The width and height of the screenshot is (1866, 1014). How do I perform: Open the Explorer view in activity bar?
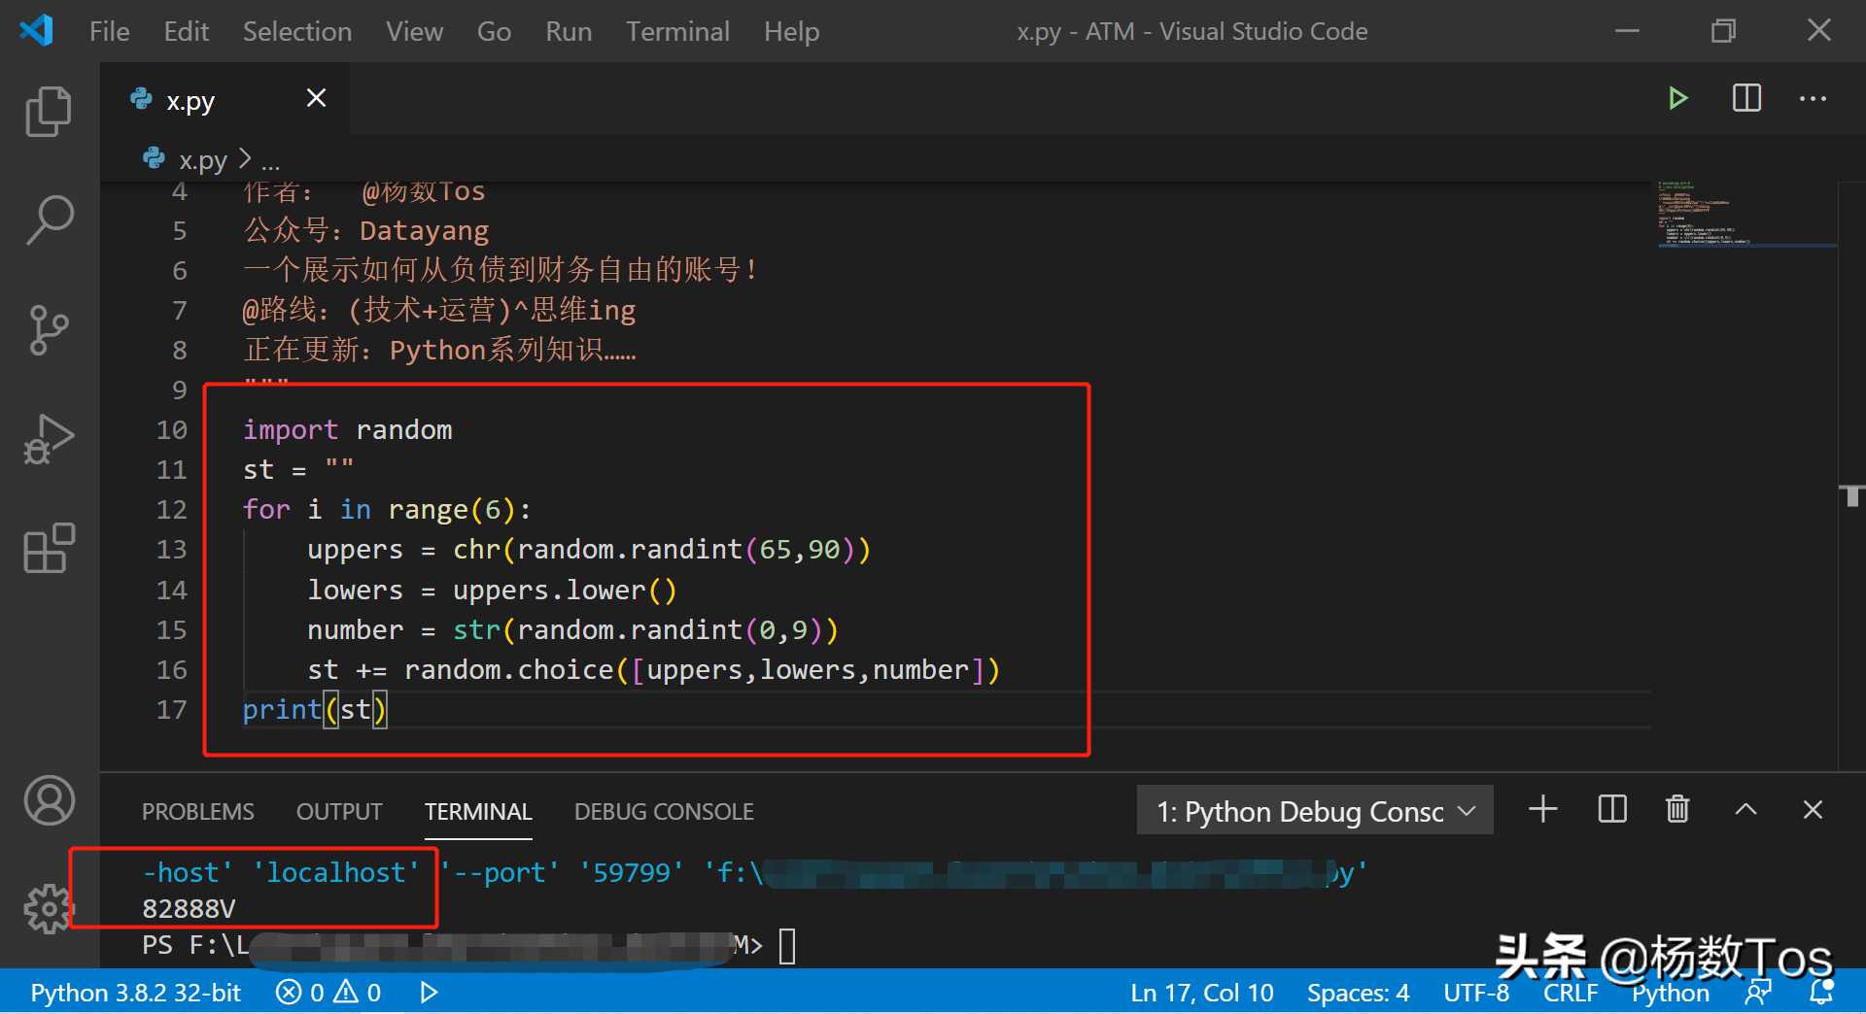49,111
